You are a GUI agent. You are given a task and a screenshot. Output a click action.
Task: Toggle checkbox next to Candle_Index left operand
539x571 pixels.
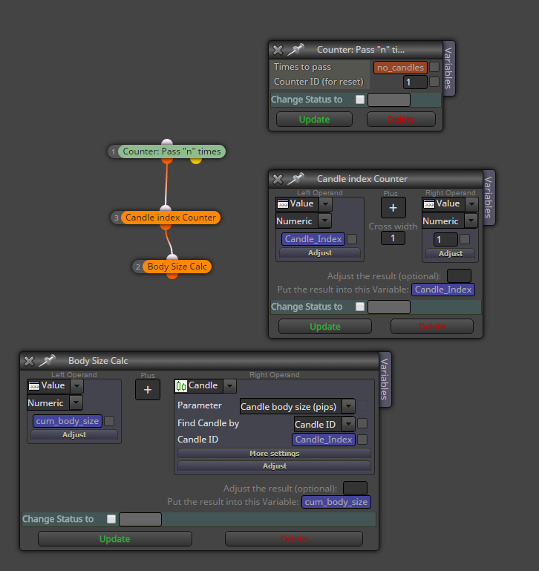(352, 239)
